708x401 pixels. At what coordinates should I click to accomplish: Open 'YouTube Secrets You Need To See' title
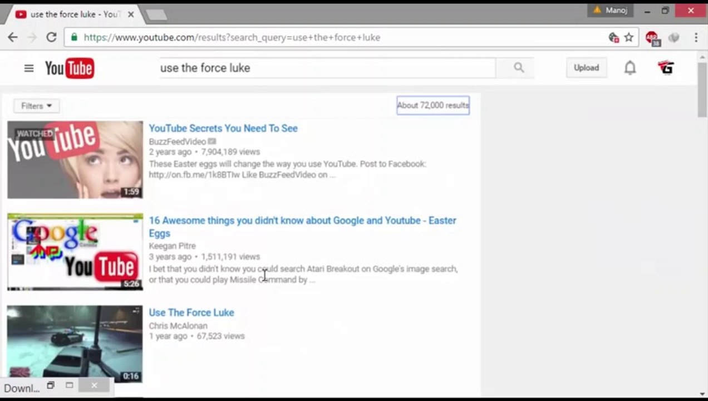pyautogui.click(x=223, y=128)
